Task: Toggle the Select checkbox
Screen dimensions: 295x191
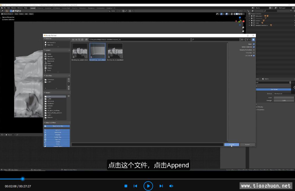Action: [x=254, y=44]
